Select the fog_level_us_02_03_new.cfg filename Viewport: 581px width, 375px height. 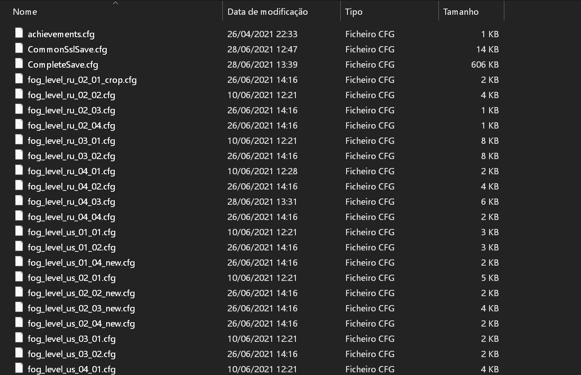click(81, 308)
